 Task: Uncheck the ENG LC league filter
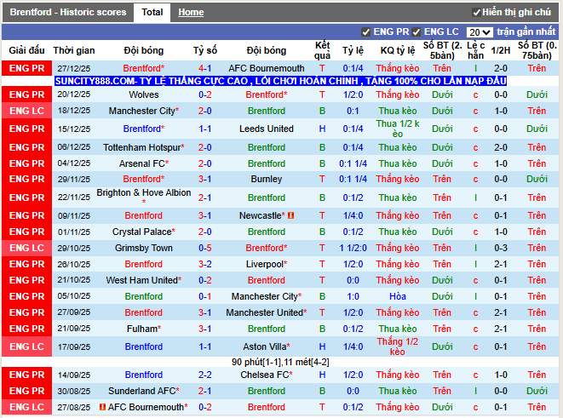(x=417, y=32)
